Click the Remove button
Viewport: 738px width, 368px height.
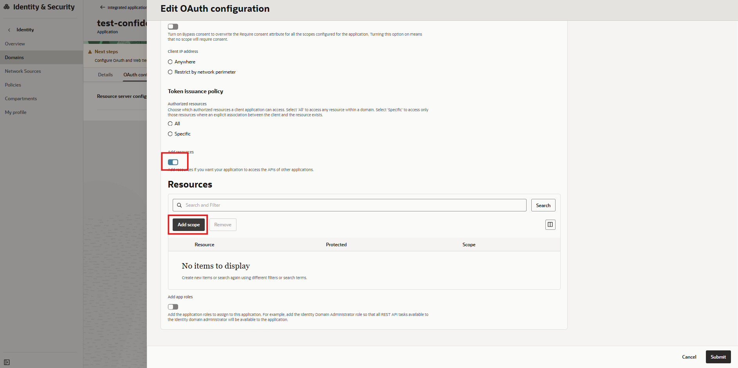[223, 225]
